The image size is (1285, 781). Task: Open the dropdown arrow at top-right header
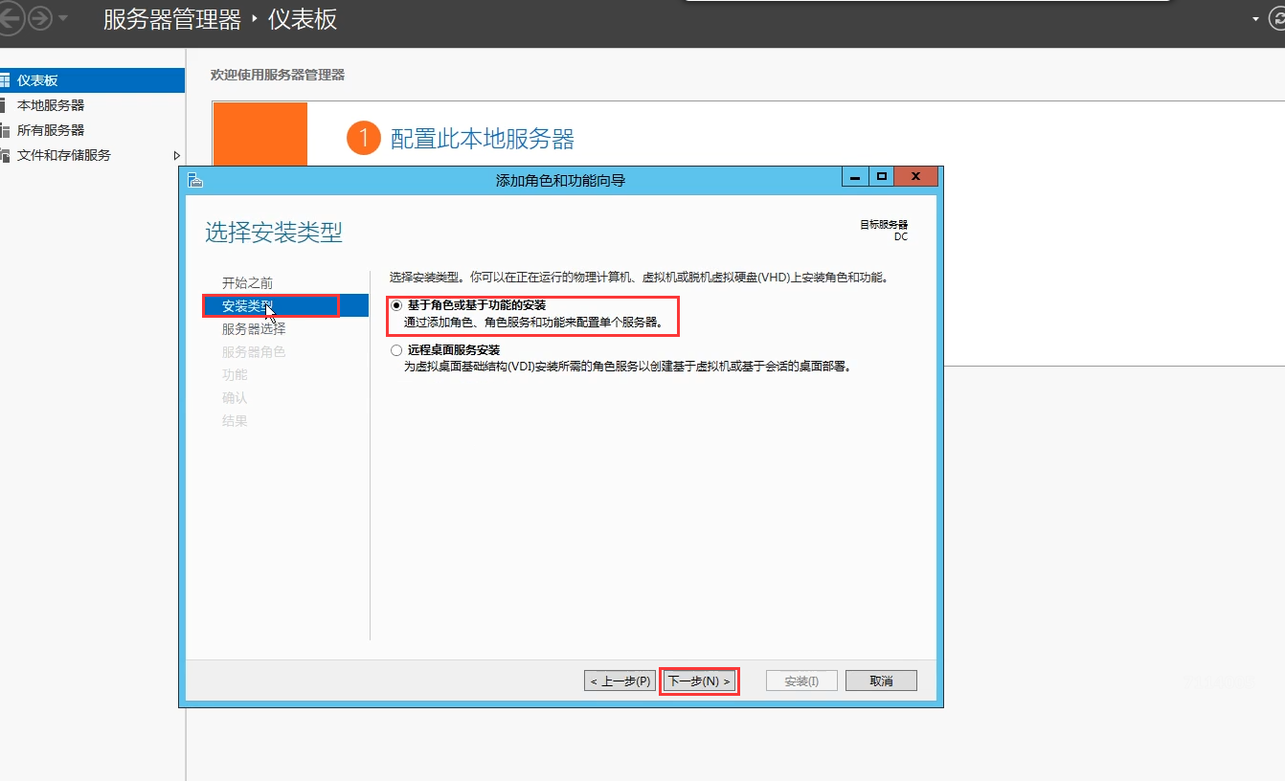pos(1257,19)
